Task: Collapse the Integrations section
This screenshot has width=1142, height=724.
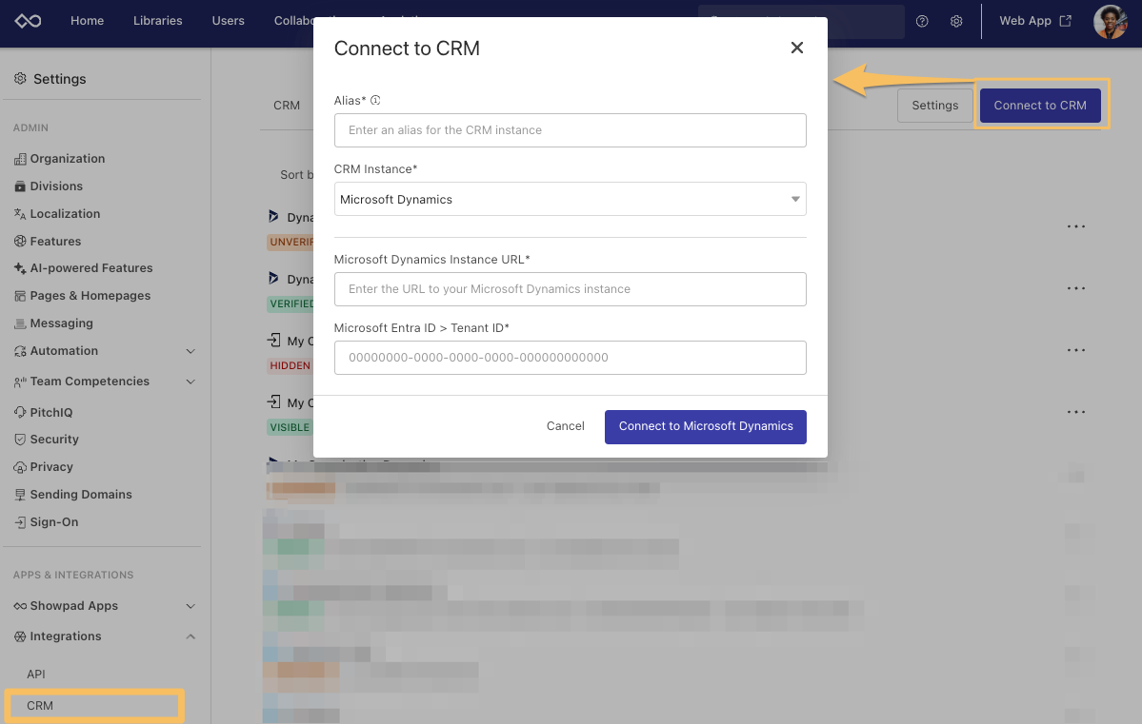Action: 190,636
